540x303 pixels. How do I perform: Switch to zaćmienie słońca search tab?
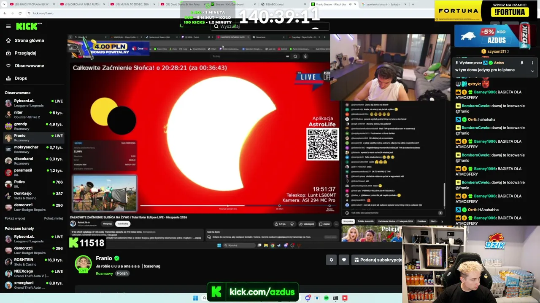point(383,4)
